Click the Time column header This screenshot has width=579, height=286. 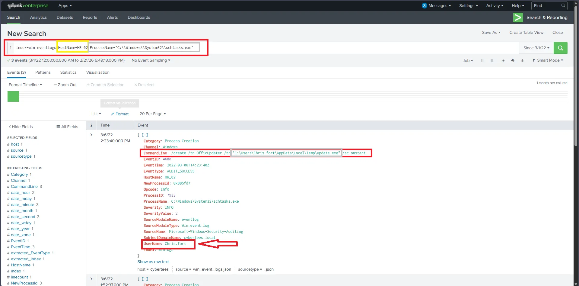point(105,125)
